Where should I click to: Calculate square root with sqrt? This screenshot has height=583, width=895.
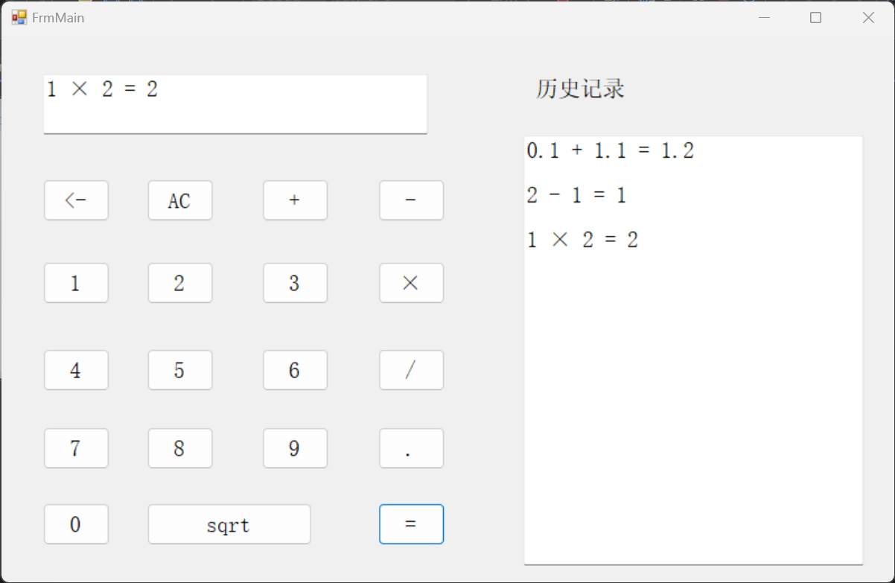[229, 524]
